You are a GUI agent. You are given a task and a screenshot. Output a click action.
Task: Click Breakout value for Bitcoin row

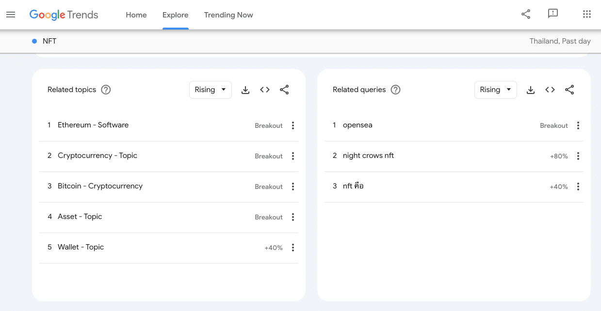point(269,187)
